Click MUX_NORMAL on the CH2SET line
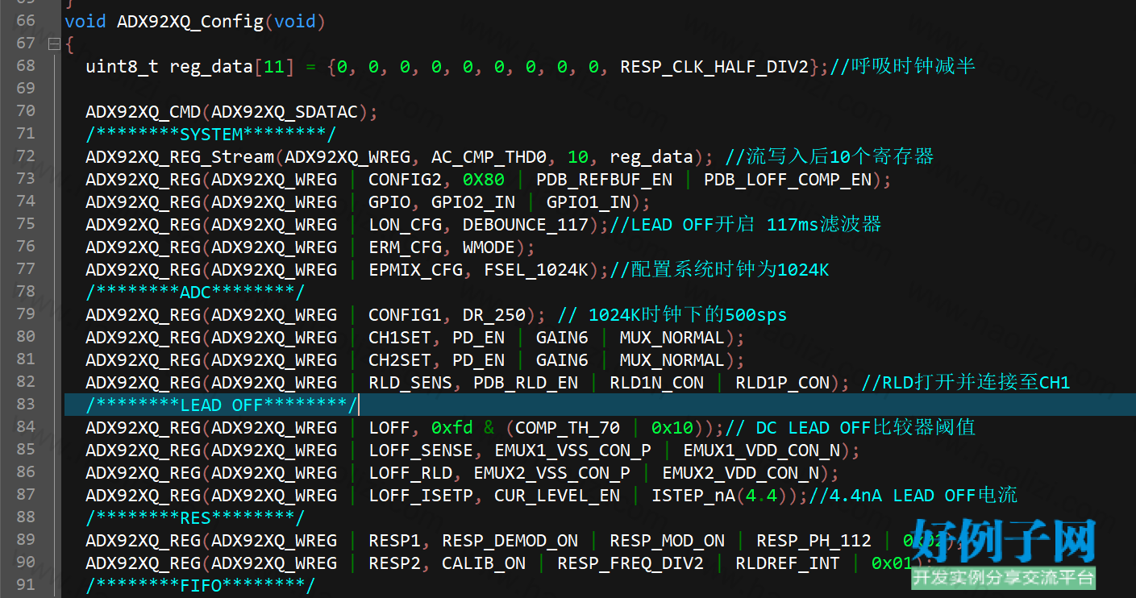Viewport: 1136px width, 598px height. click(672, 359)
